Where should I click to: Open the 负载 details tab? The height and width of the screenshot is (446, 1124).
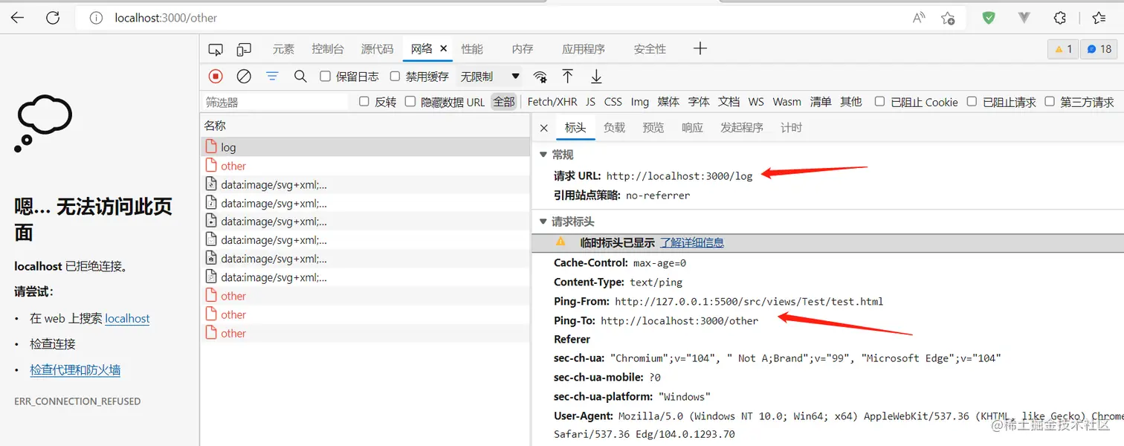[615, 128]
